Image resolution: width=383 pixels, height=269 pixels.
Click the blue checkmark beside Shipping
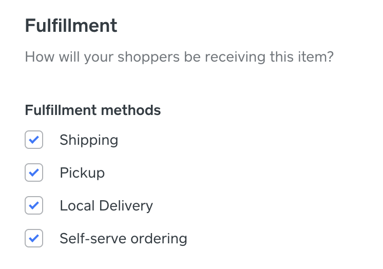[34, 140]
